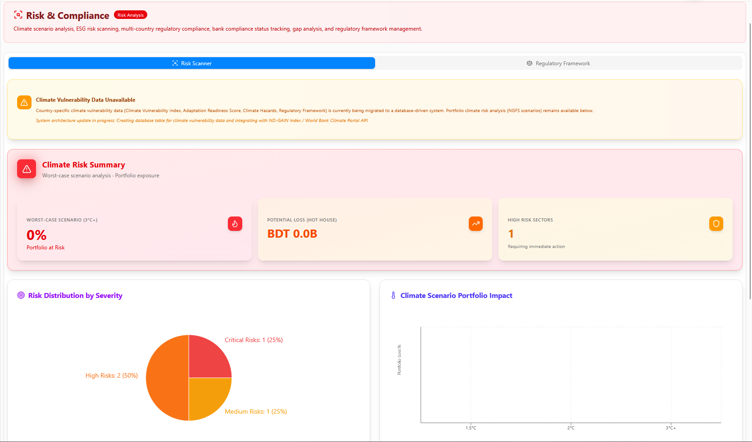The width and height of the screenshot is (752, 442).
Task: Click the 0% Portfolio at Risk value
Action: [x=36, y=235]
